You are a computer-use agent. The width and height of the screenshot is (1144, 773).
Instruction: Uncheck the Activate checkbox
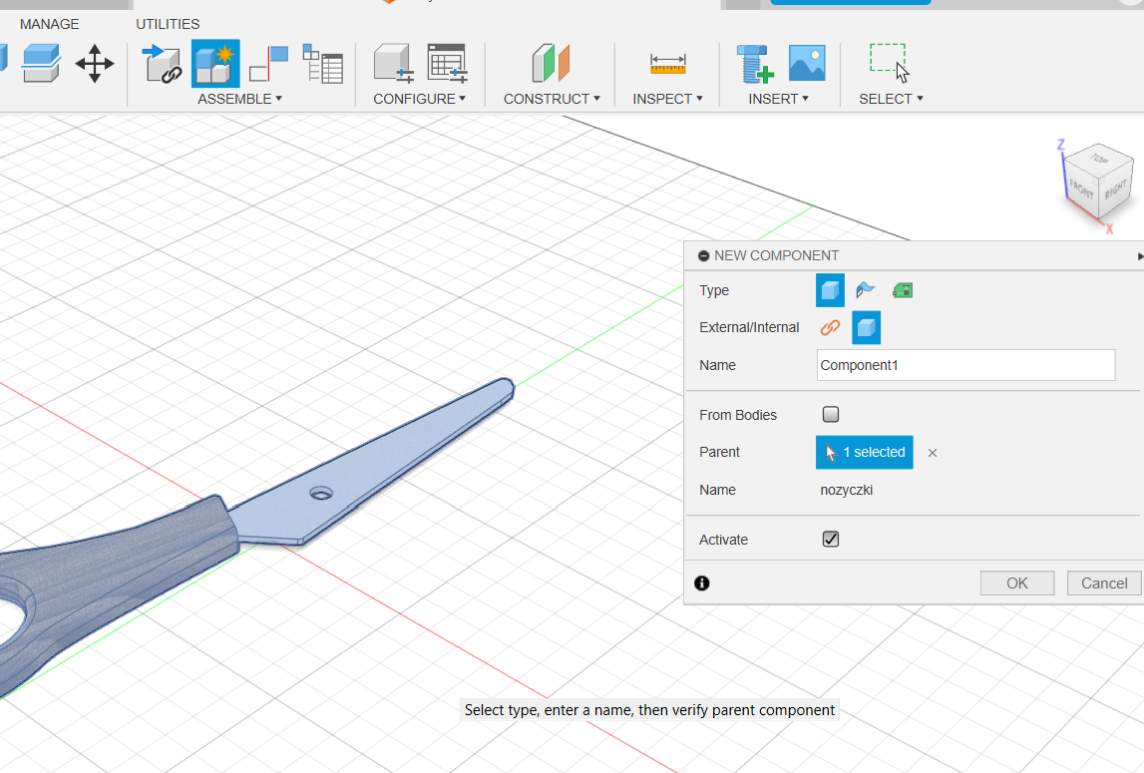831,540
